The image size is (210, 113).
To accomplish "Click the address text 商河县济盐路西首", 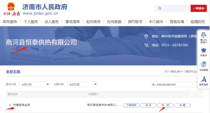I will click(174, 36).
